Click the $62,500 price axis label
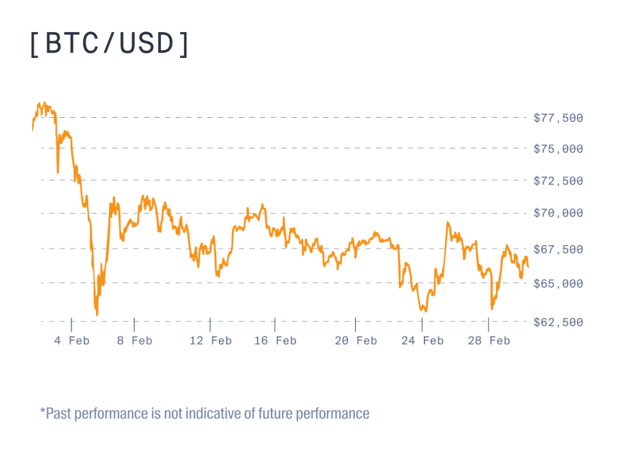 coord(558,322)
